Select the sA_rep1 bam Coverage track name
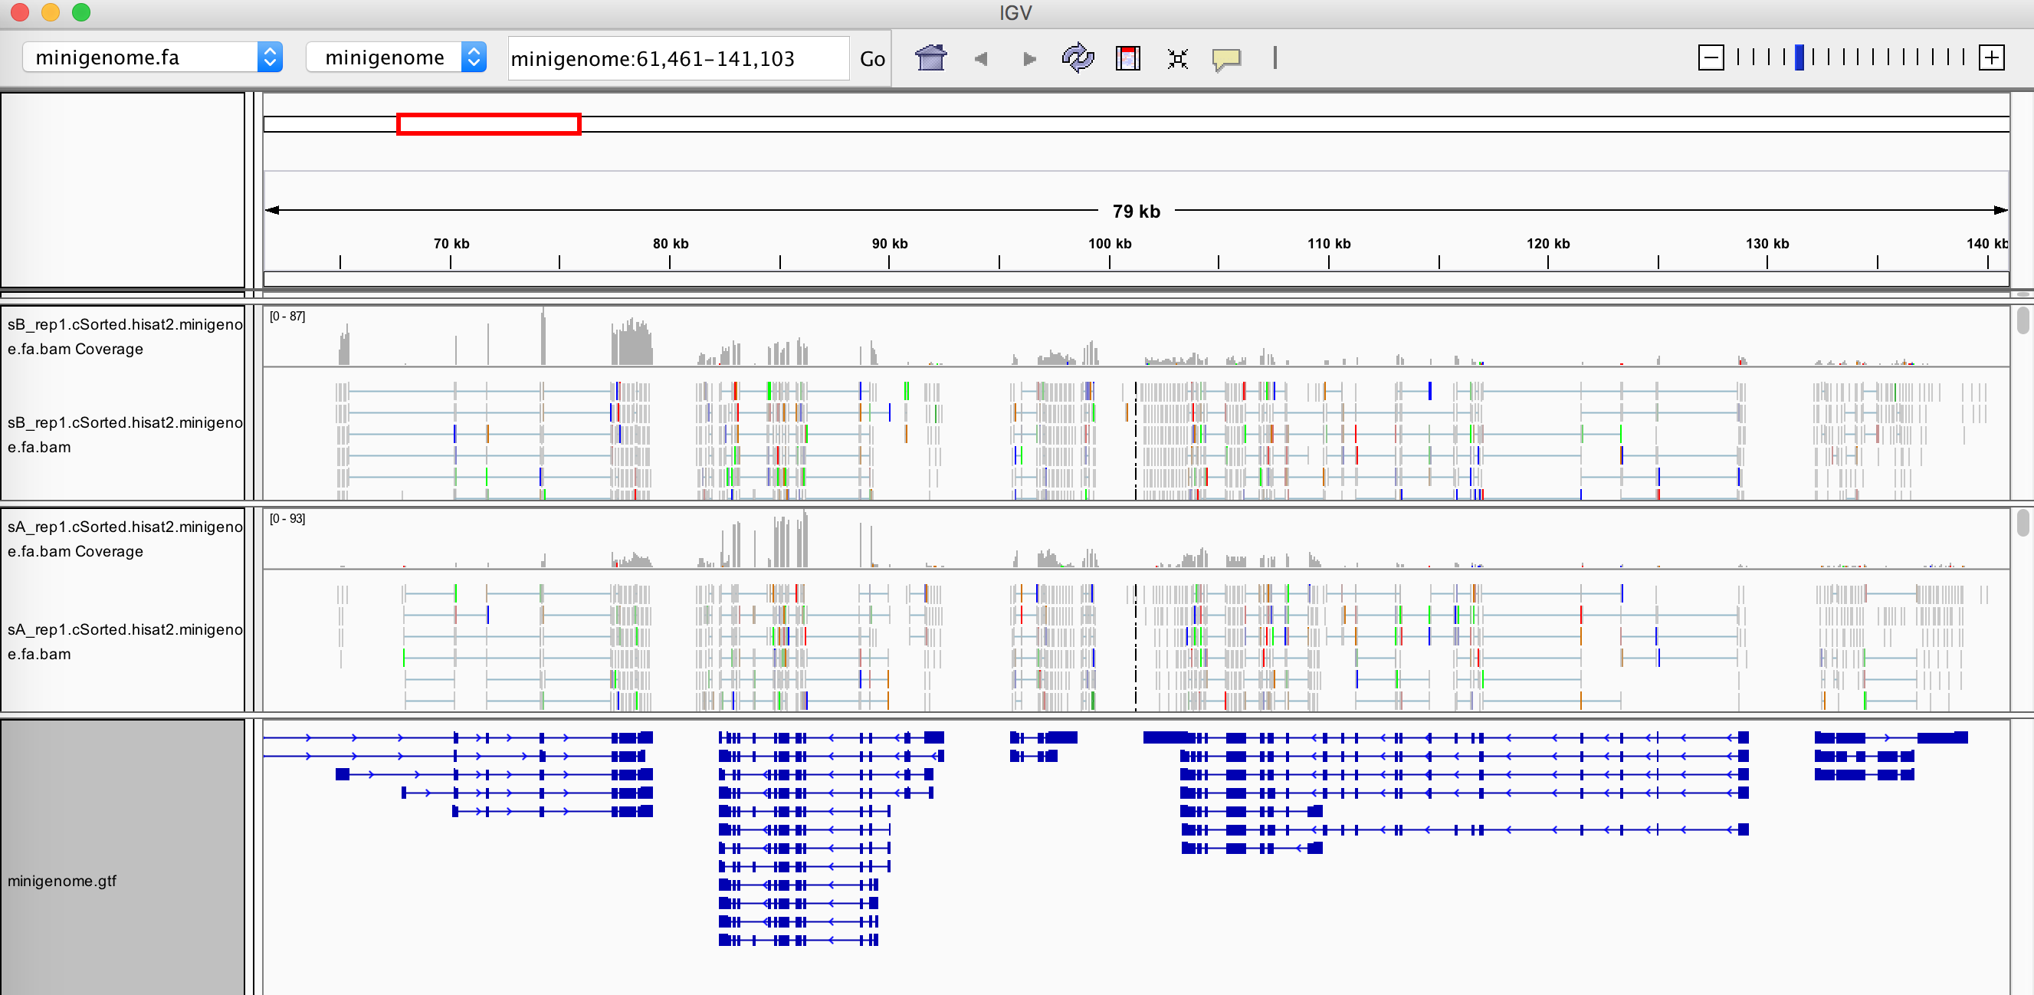 pos(125,539)
